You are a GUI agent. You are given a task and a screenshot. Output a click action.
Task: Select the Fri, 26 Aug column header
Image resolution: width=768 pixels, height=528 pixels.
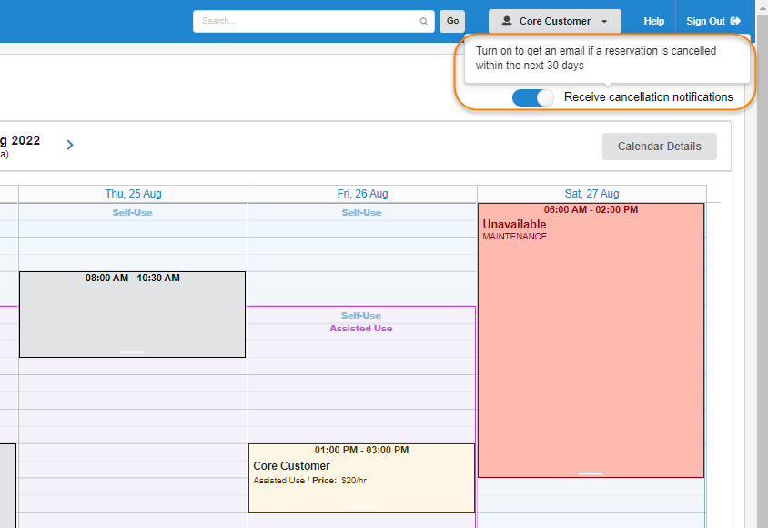coord(362,194)
